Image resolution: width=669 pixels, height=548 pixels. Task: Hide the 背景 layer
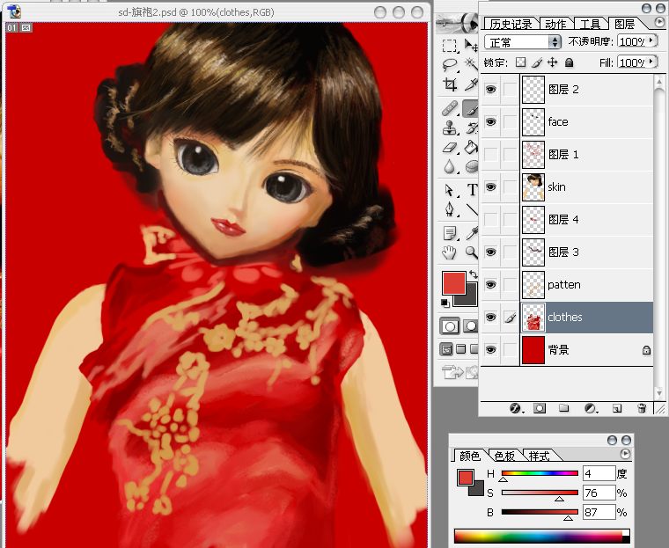pyautogui.click(x=490, y=350)
